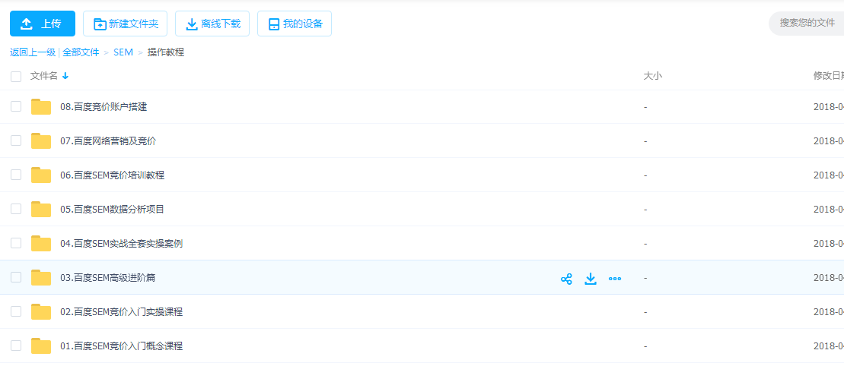Share the 03.百度SEM高级进阶篇 folder
Screen dimensions: 844x385
coord(566,279)
